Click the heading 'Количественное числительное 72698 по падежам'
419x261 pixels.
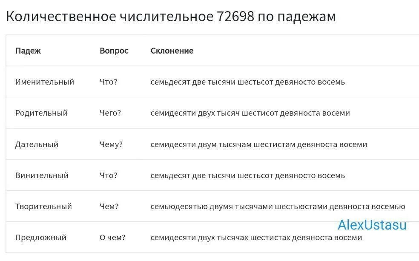coord(171,17)
